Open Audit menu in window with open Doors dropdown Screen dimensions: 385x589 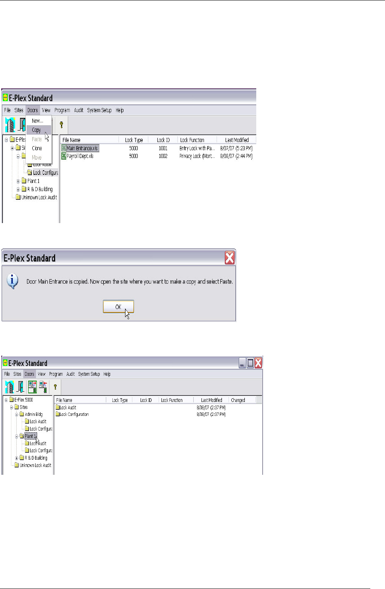click(x=78, y=110)
